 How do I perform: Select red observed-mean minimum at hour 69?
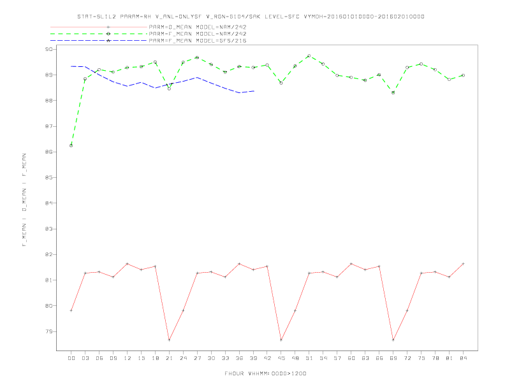393,340
